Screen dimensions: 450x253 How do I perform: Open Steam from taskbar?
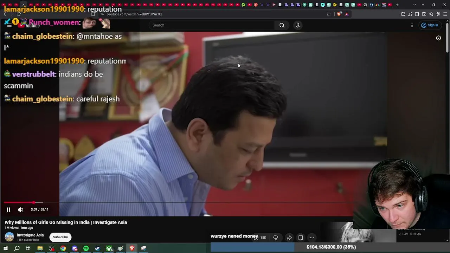pos(97,248)
